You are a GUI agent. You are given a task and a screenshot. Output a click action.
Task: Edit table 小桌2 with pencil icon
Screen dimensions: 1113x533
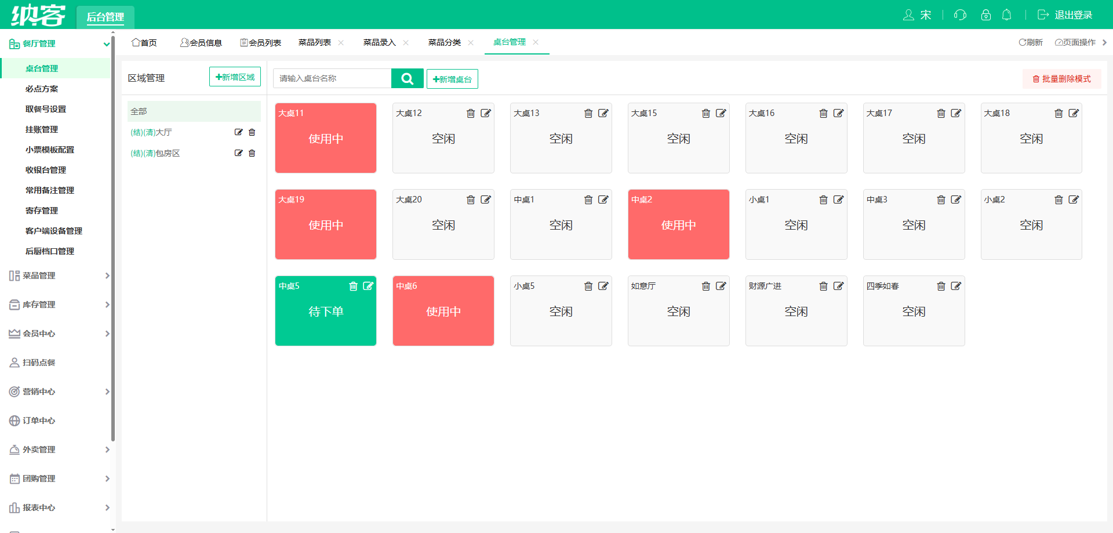click(1074, 200)
